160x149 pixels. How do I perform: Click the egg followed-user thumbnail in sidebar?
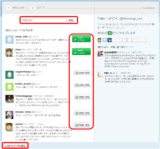[105, 40]
